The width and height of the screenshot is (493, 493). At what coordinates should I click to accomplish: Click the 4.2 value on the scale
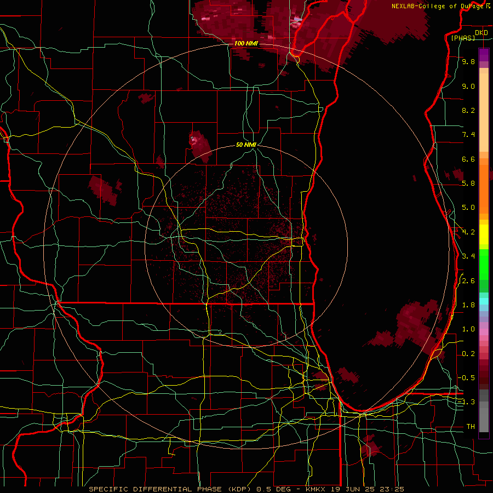coord(468,232)
